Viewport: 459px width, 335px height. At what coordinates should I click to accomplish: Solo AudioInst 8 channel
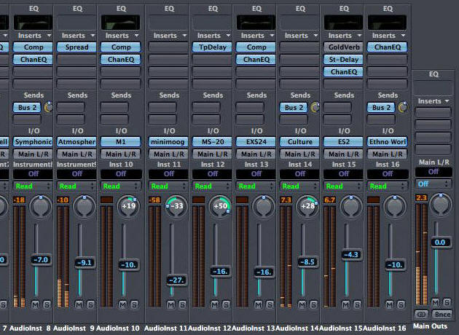click(x=47, y=304)
